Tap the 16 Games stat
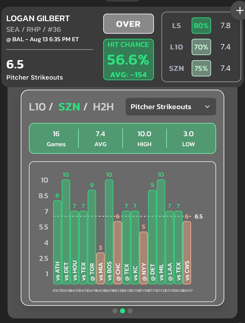Image resolution: width=245 pixels, height=323 pixels. [x=56, y=138]
